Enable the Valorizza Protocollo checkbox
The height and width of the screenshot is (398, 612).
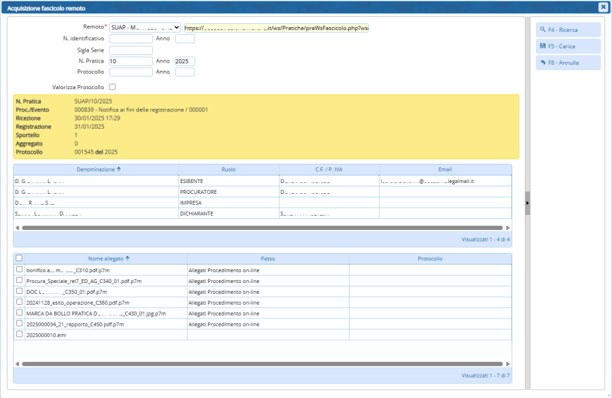[x=112, y=87]
